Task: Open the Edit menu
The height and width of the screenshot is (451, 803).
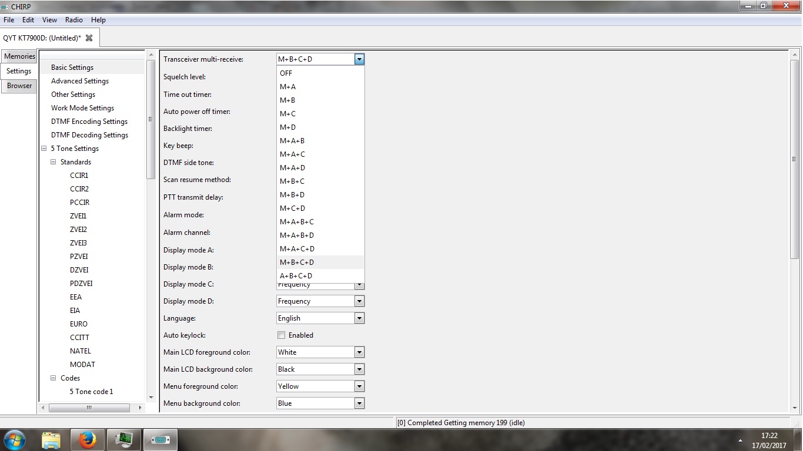Action: (x=28, y=20)
